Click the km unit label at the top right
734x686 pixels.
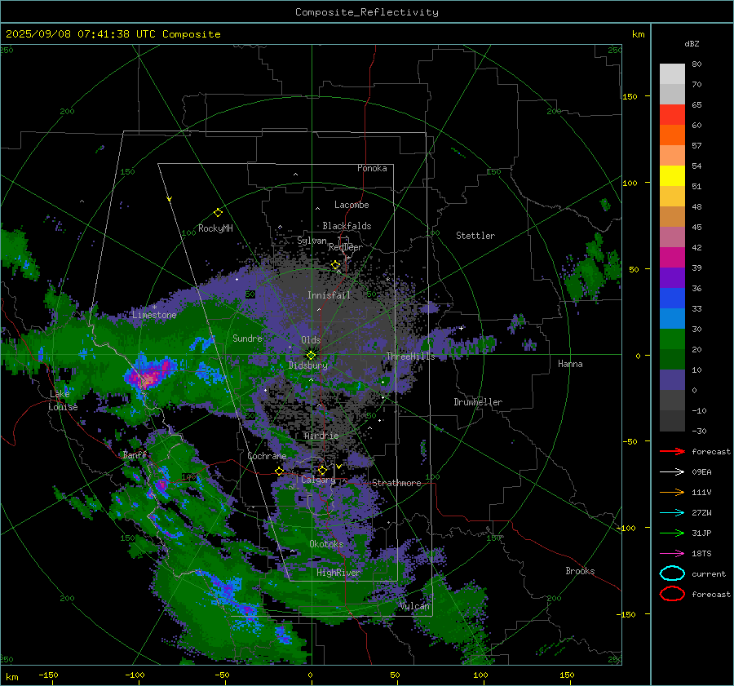(638, 34)
